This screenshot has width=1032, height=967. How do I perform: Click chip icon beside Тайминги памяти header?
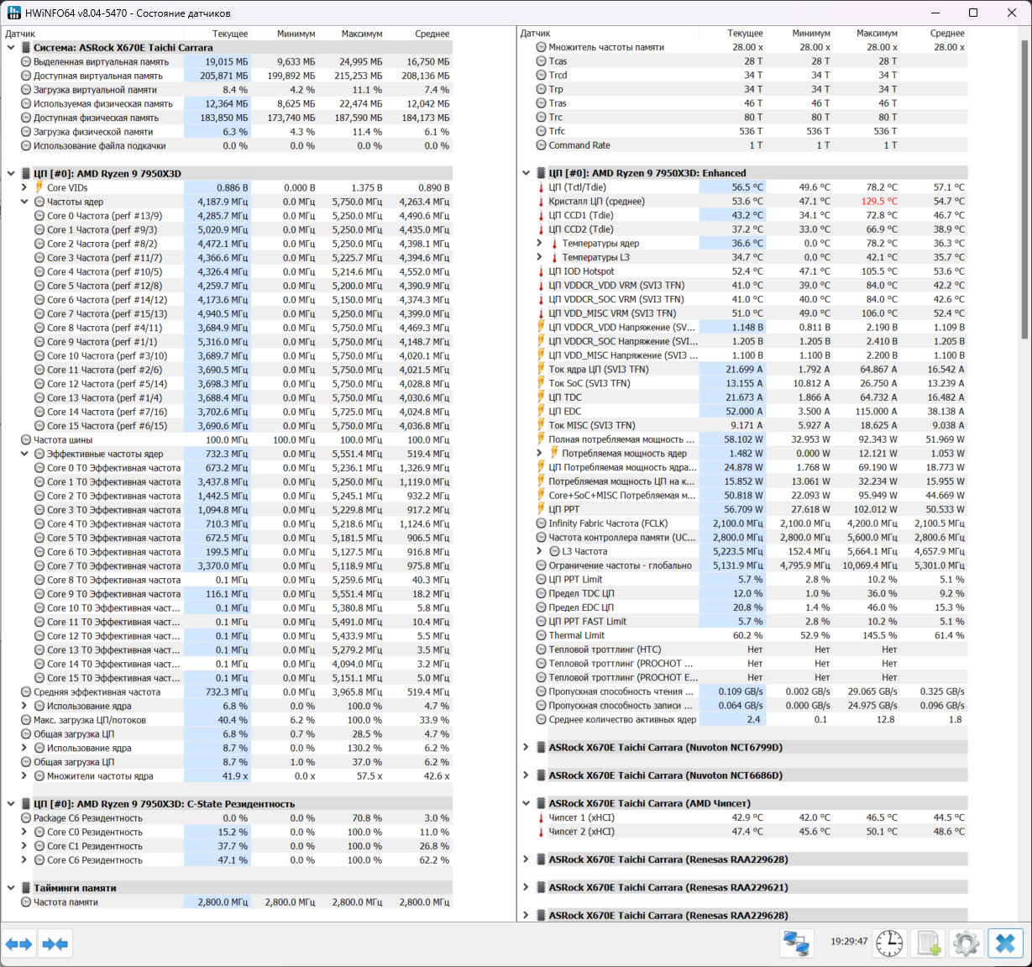26,888
